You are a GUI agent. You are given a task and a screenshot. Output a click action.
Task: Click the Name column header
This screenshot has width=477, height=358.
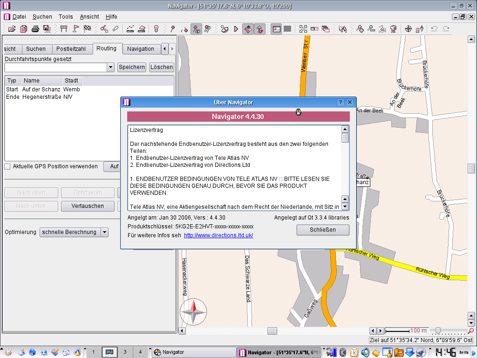point(41,81)
